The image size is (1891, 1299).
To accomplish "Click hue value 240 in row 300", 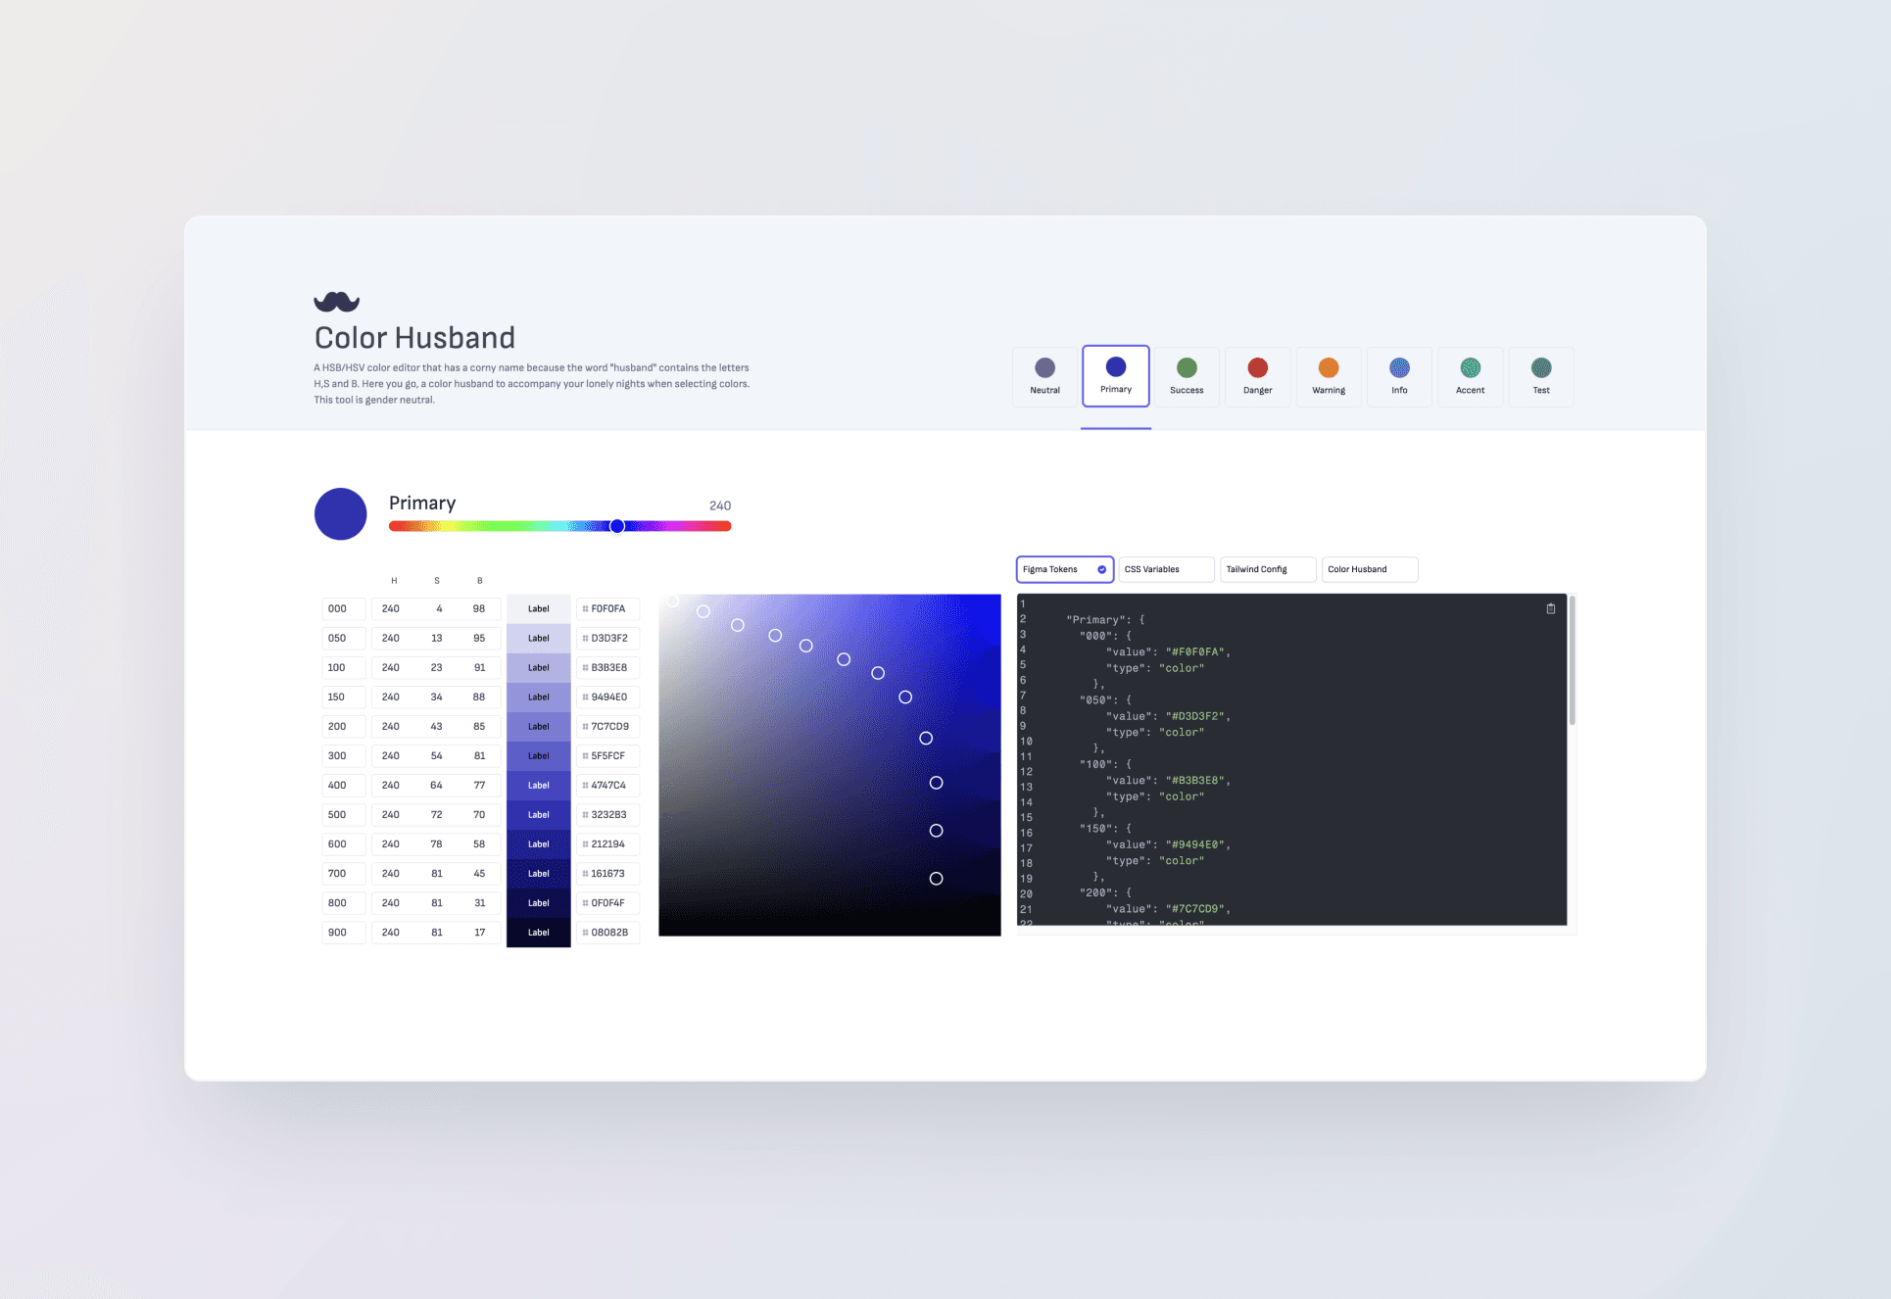I will (x=391, y=755).
